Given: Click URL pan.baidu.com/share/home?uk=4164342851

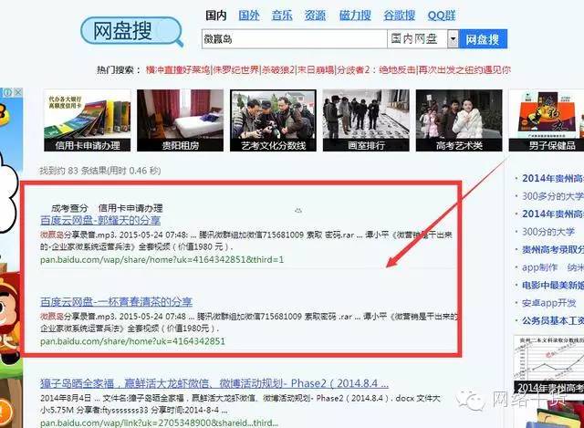Looking at the screenshot, I should tap(132, 340).
